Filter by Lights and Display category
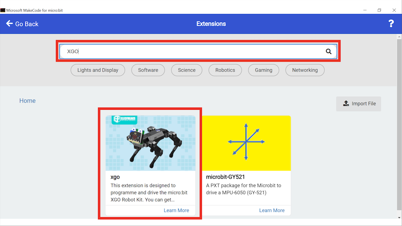Viewport: 402px width, 226px height. pos(98,70)
